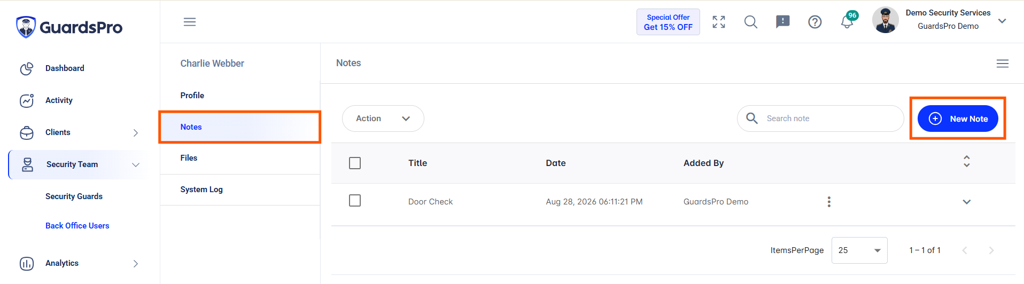This screenshot has height=284, width=1024.
Task: Click the feedback message icon
Action: (x=783, y=22)
